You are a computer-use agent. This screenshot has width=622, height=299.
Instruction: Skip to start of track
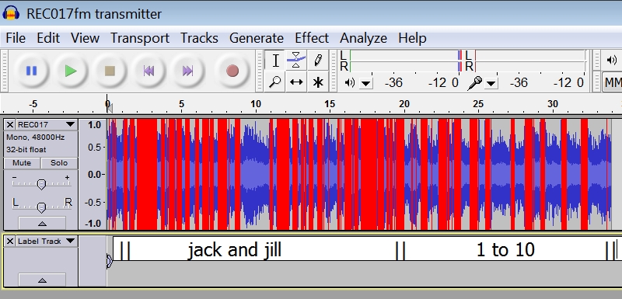click(149, 71)
